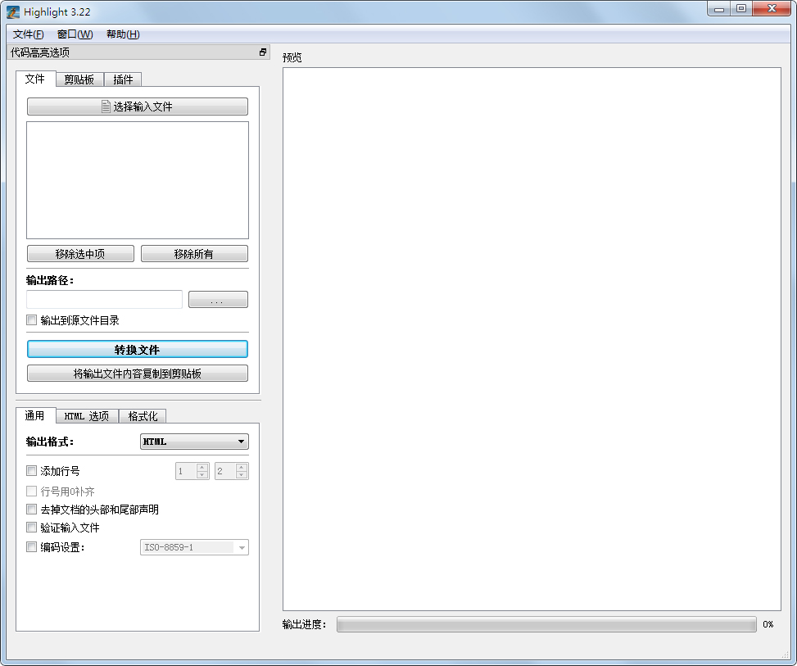The height and width of the screenshot is (666, 797).
Task: Undock the 代码高亮选项 panel float icon
Action: (x=263, y=52)
